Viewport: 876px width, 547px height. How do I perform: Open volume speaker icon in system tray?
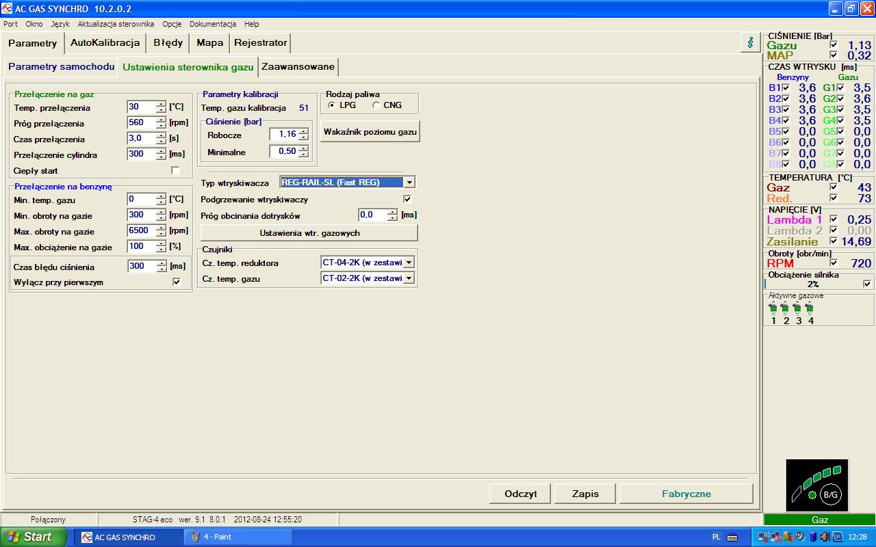pyautogui.click(x=824, y=537)
